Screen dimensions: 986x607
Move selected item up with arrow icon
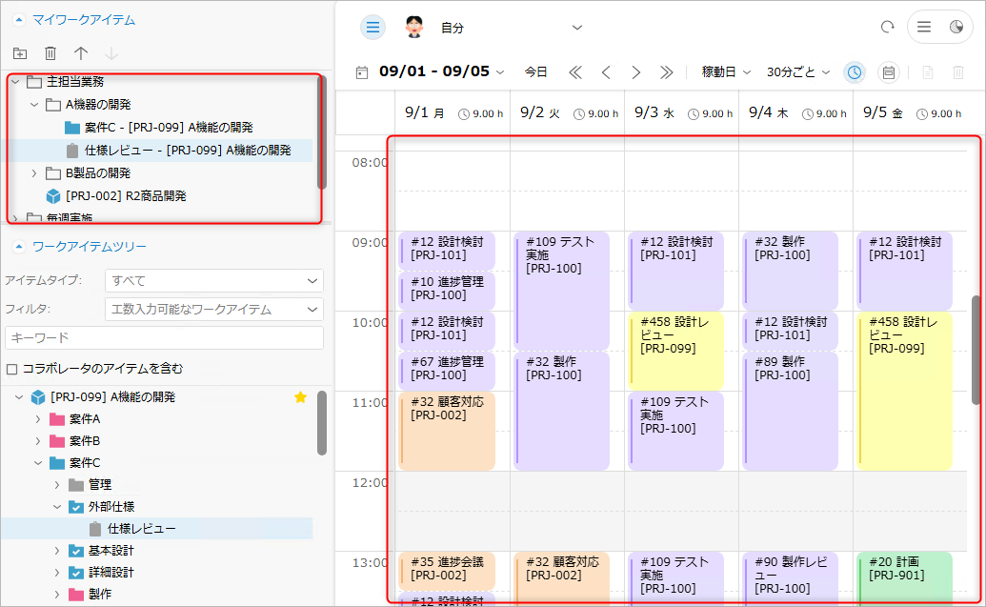[x=81, y=54]
